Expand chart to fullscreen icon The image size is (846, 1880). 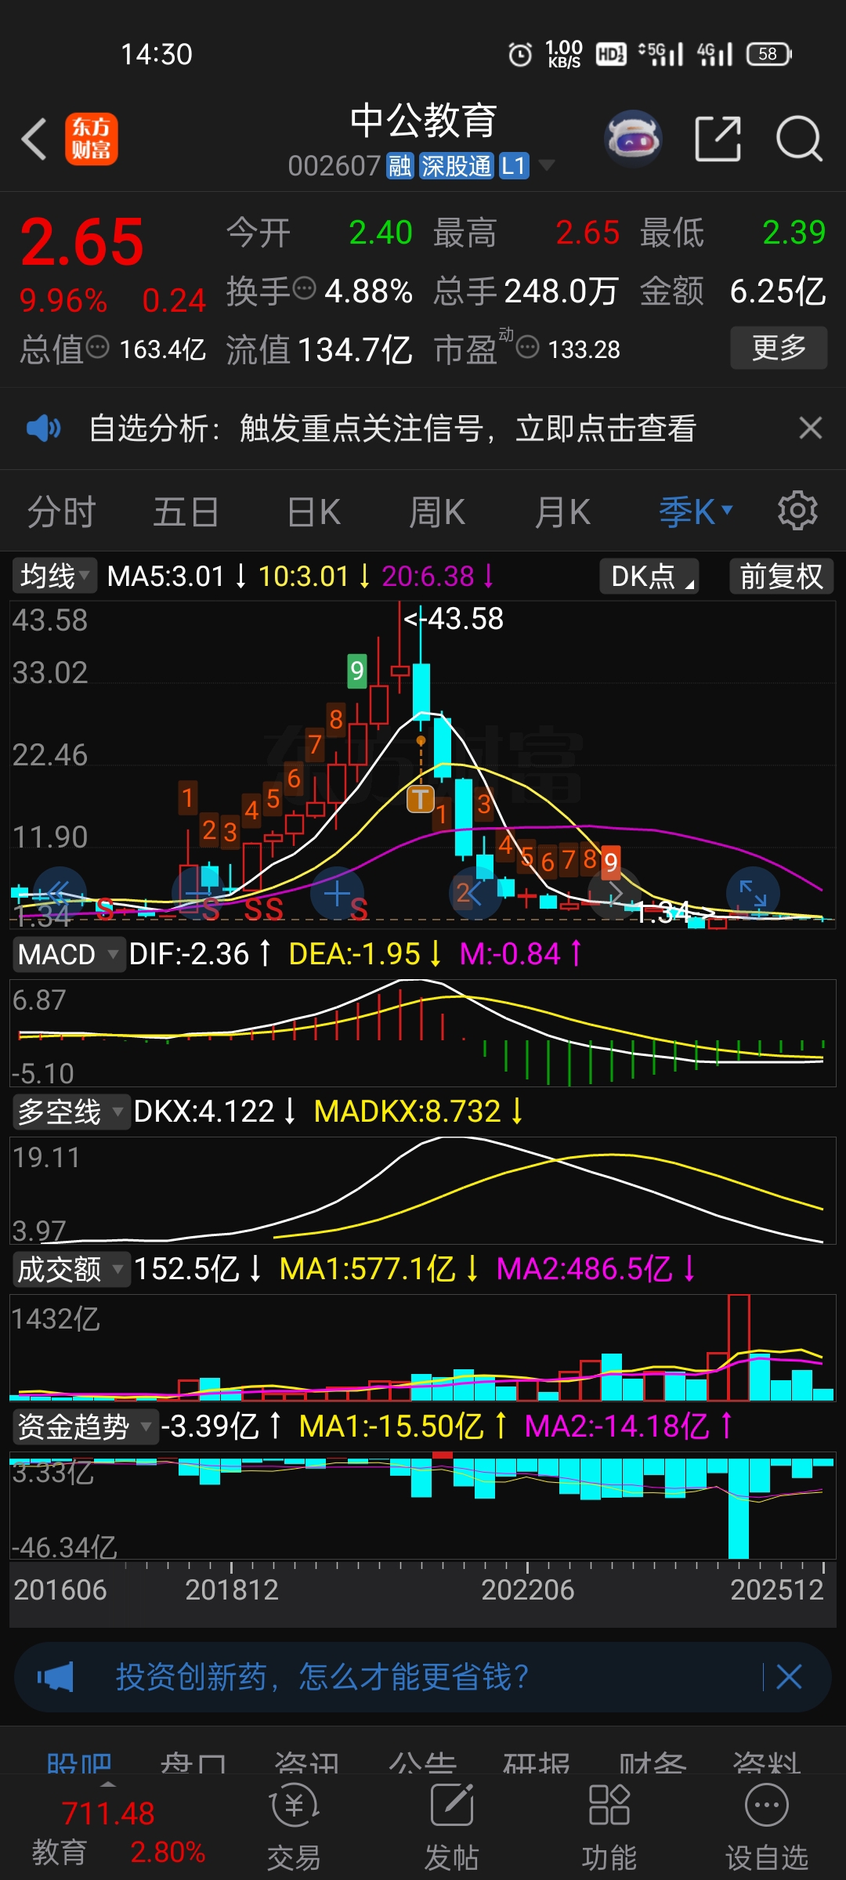[753, 893]
